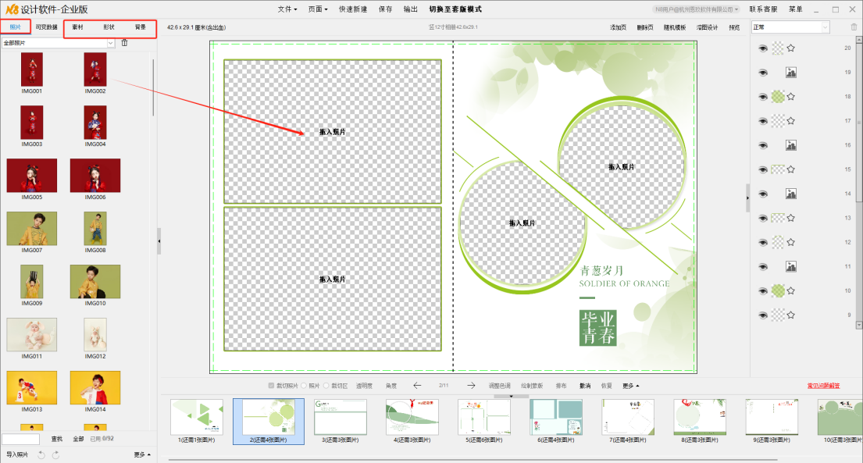863x463 pixels.
Task: Click the N8 application logo
Action: (11, 9)
